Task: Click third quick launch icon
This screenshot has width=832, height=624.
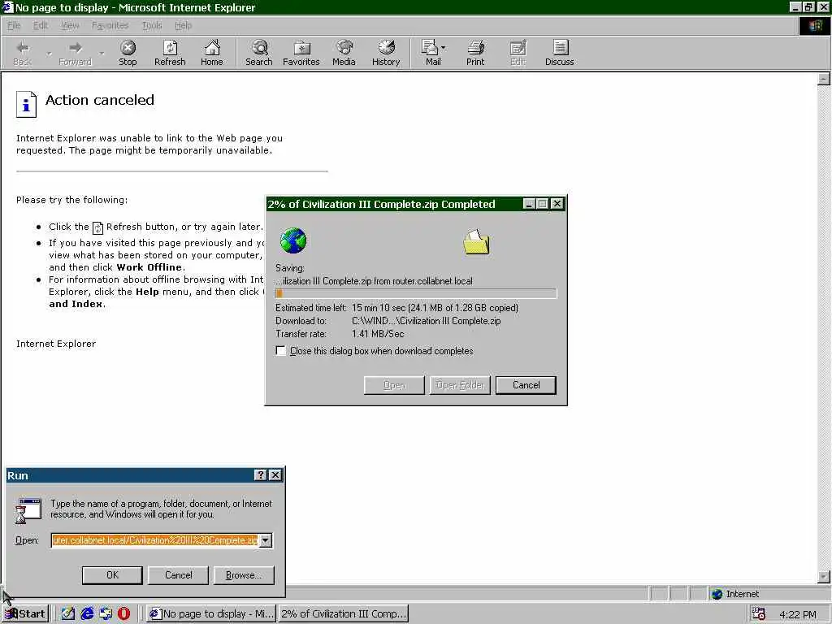Action: 106,613
